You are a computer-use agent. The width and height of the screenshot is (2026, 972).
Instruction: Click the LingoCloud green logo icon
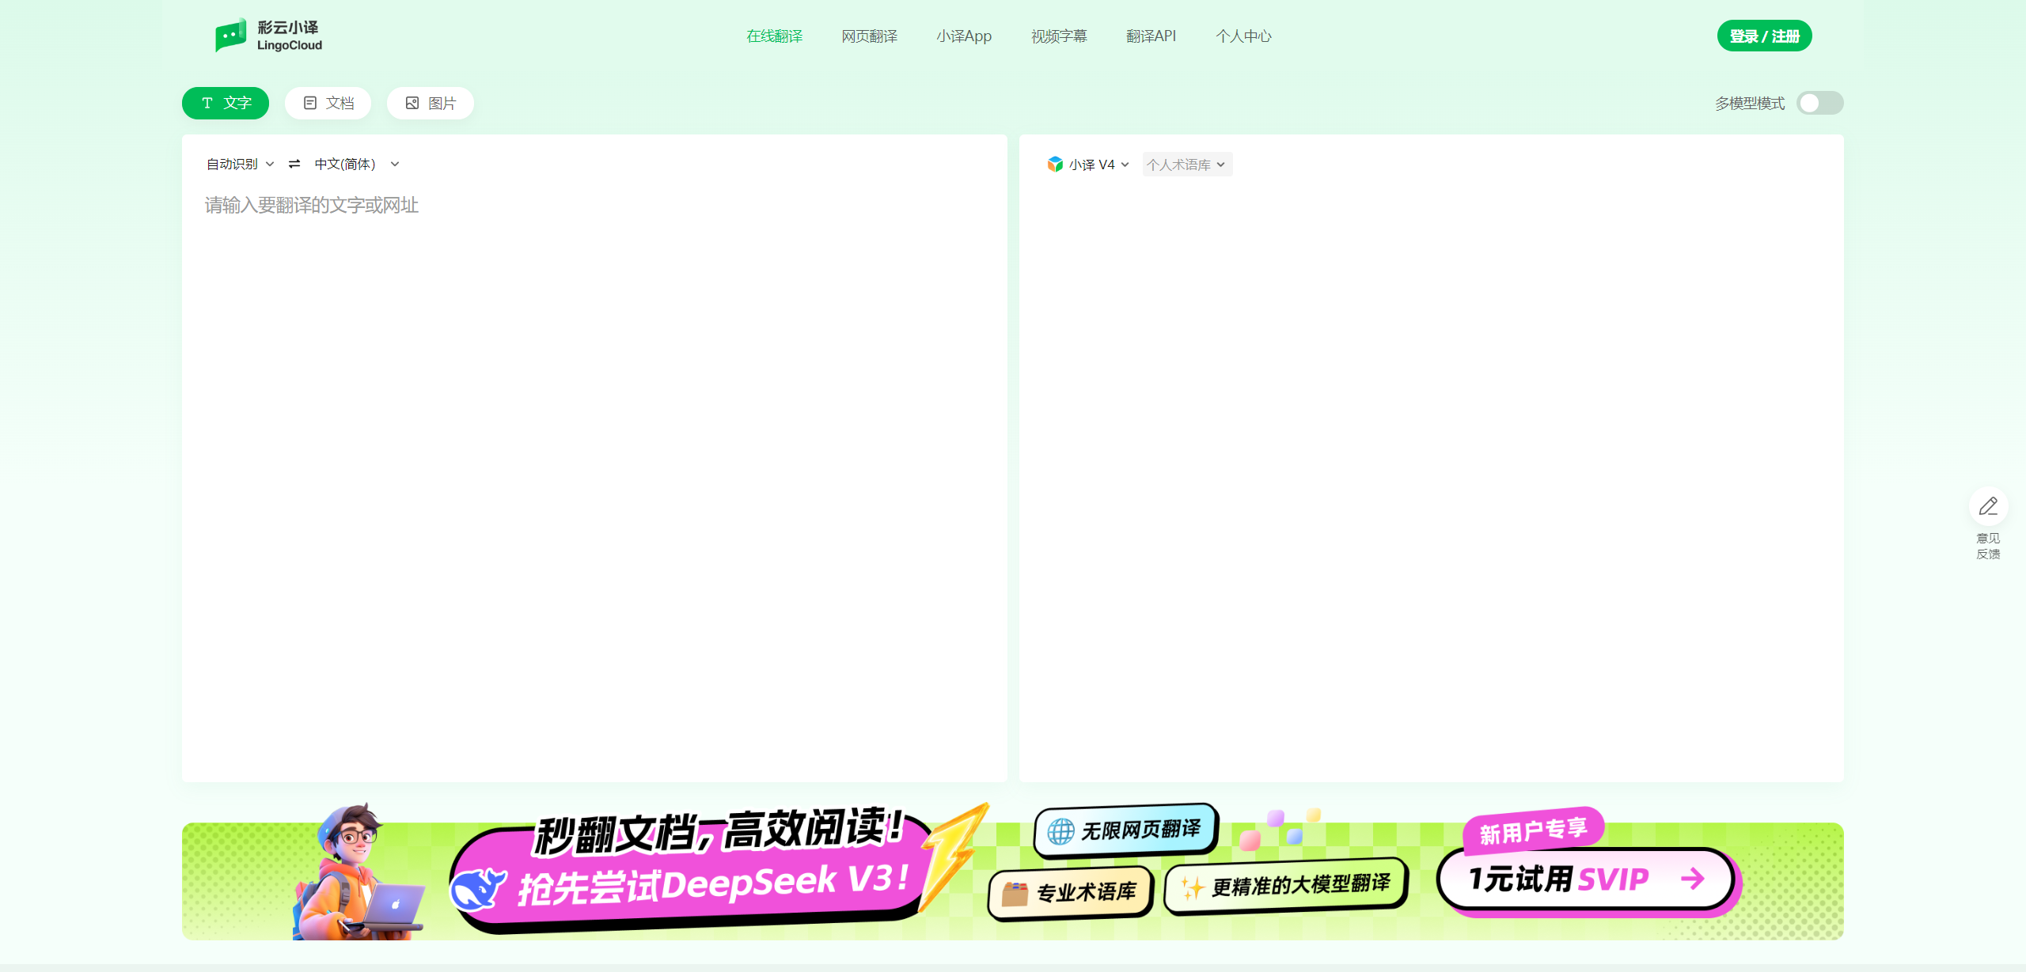point(230,36)
